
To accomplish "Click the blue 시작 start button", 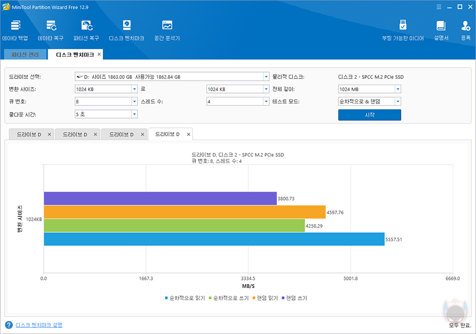I will pyautogui.click(x=369, y=115).
